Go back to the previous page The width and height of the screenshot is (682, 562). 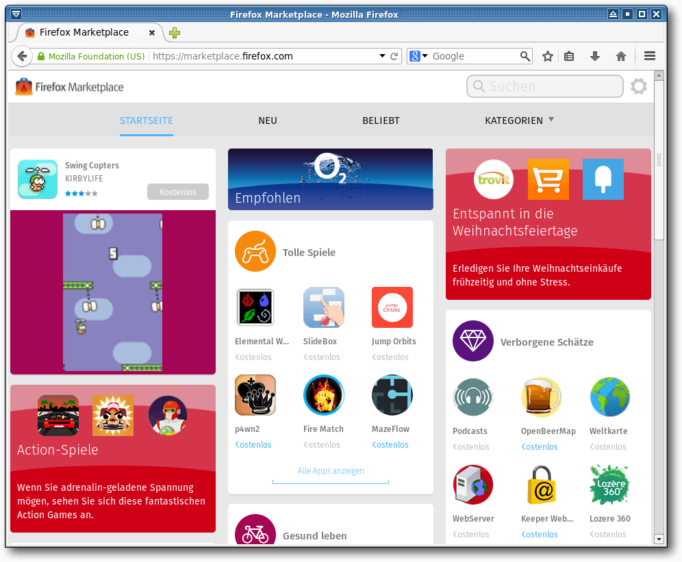(21, 56)
